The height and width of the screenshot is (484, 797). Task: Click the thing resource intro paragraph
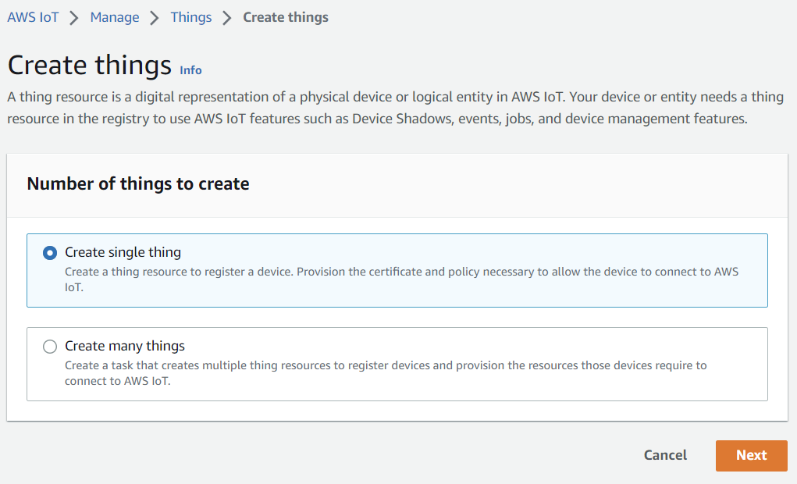(396, 108)
